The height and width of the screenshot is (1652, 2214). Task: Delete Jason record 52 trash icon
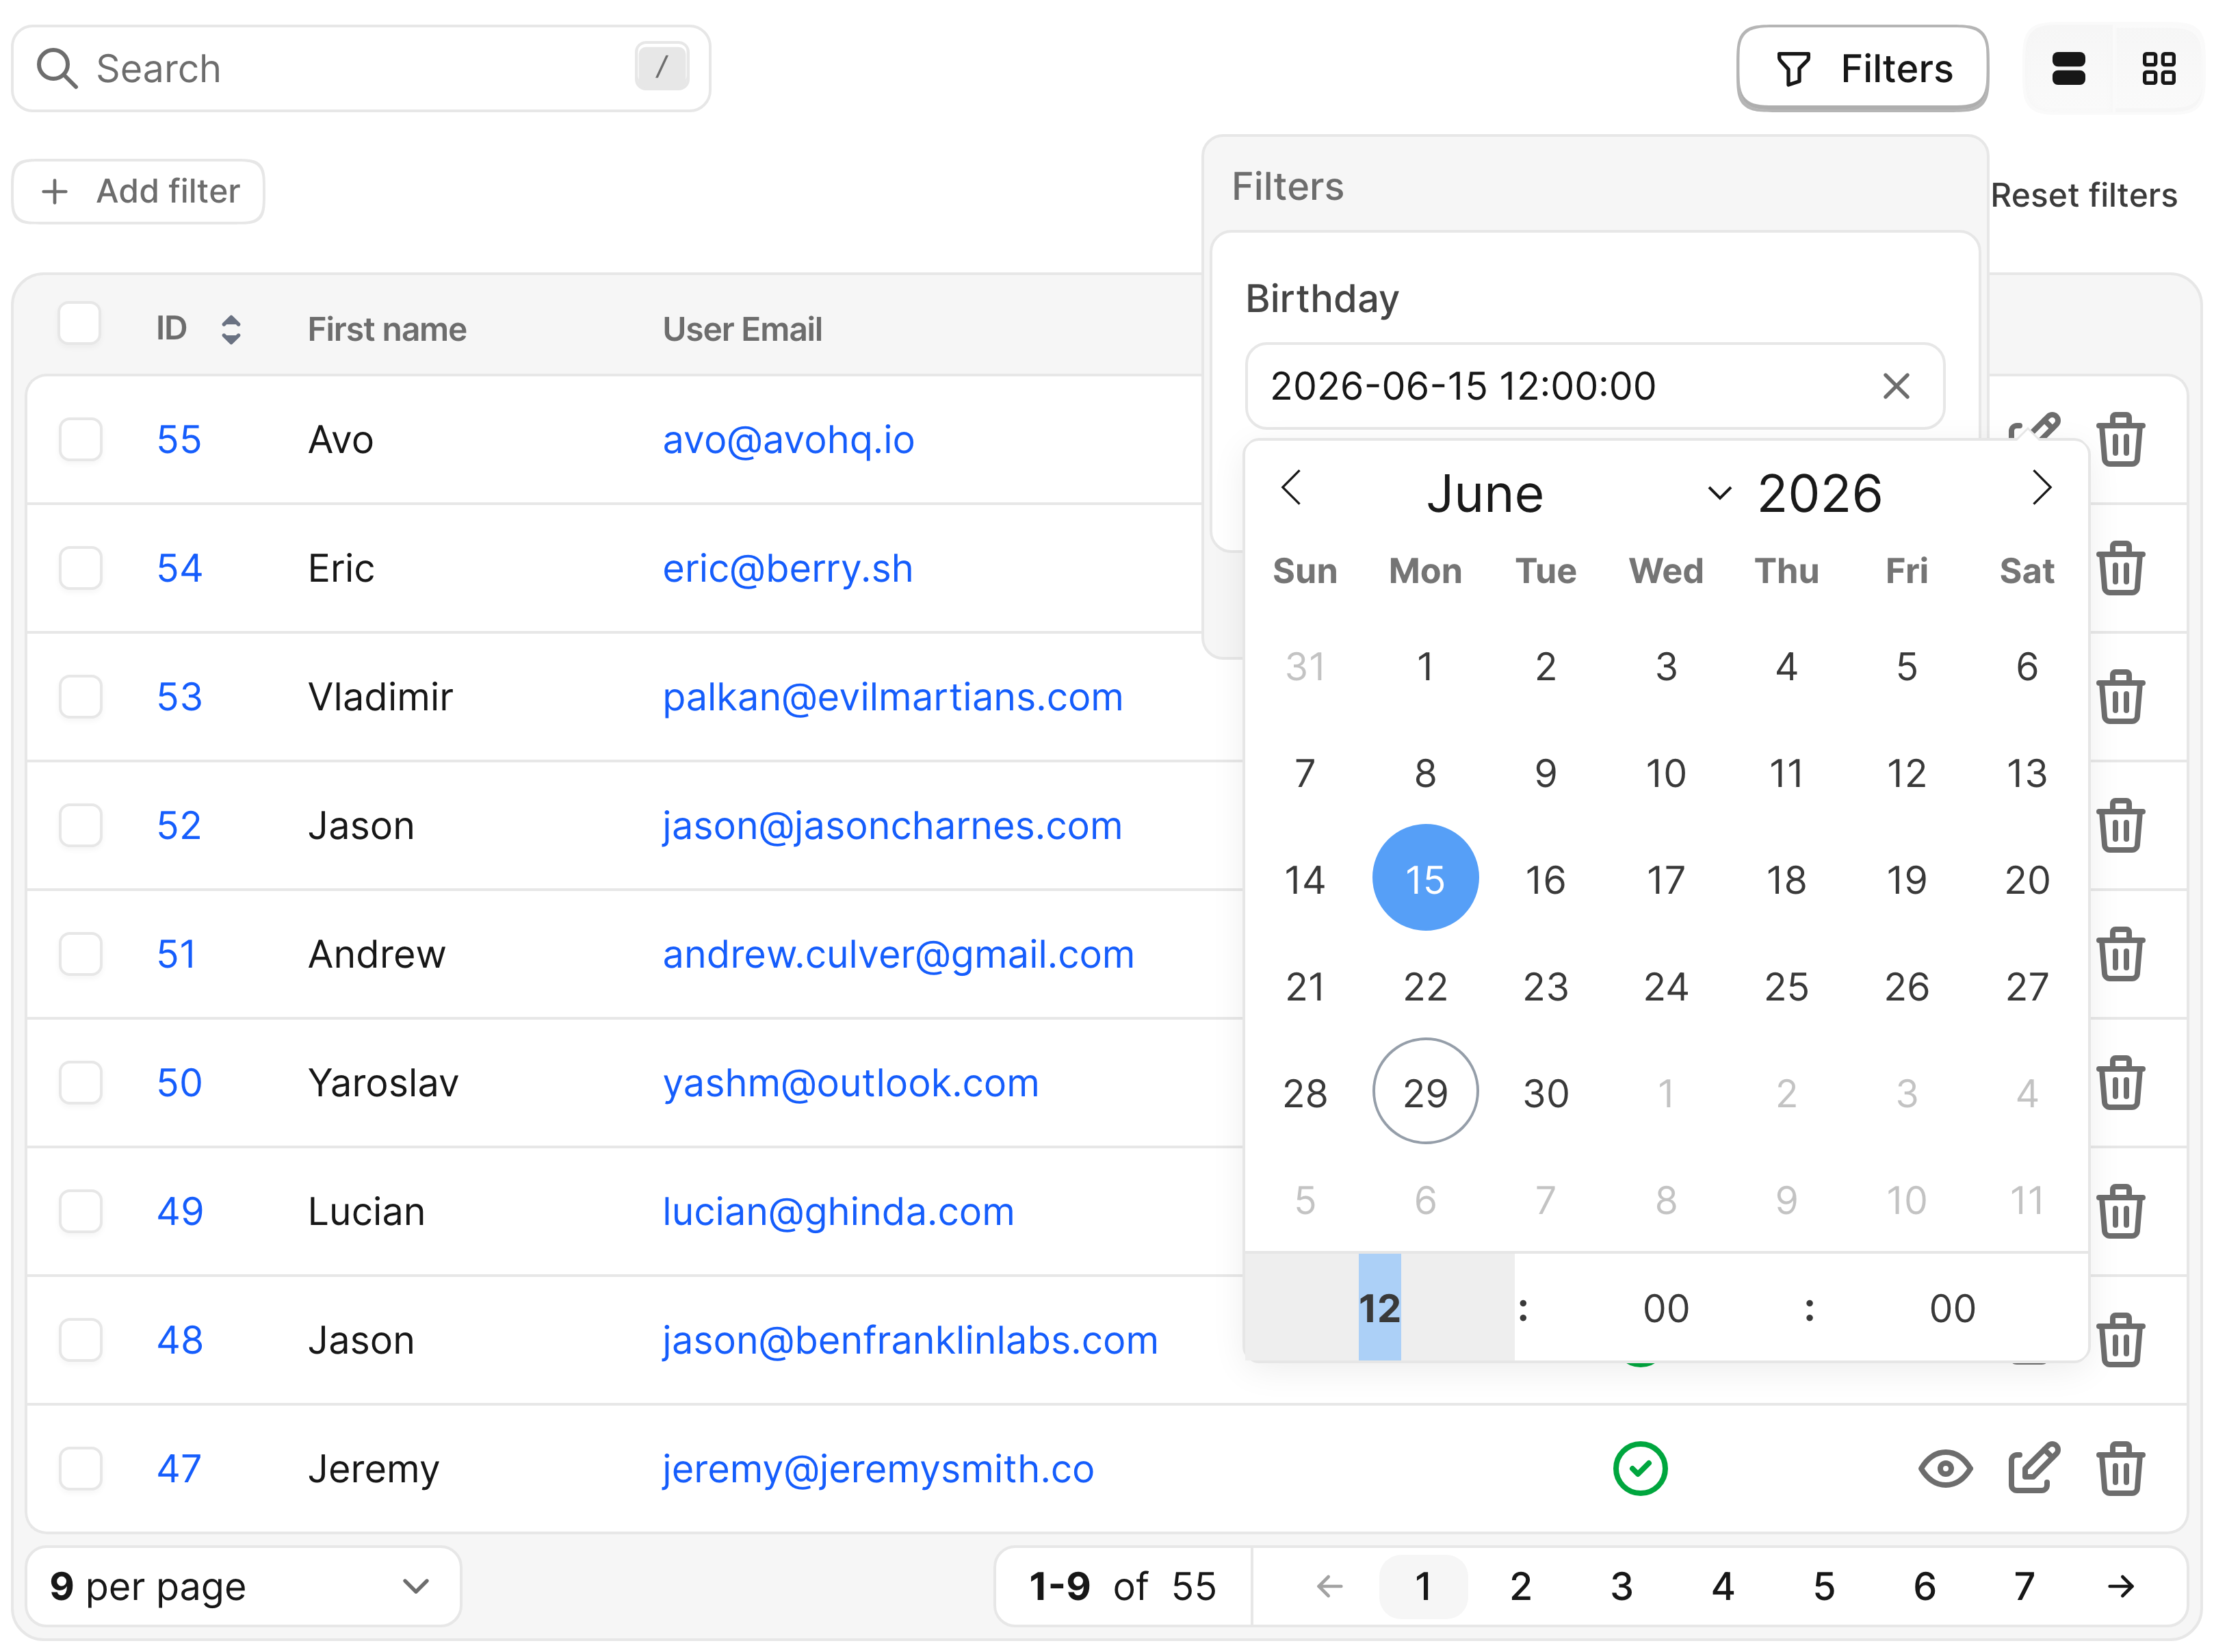coord(2120,825)
